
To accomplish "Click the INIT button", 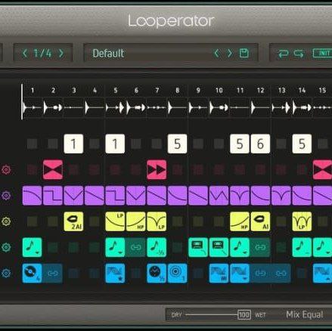I will (x=323, y=54).
